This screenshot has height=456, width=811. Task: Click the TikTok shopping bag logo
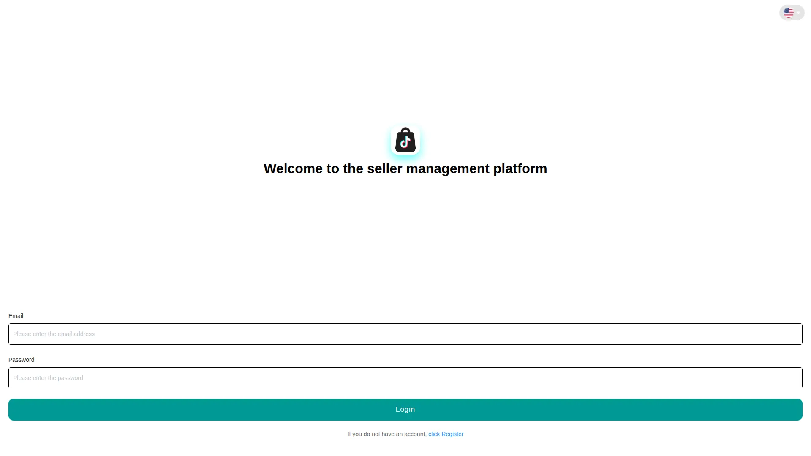pos(405,140)
